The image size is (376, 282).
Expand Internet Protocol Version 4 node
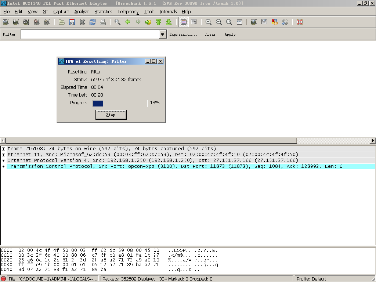coord(3,160)
